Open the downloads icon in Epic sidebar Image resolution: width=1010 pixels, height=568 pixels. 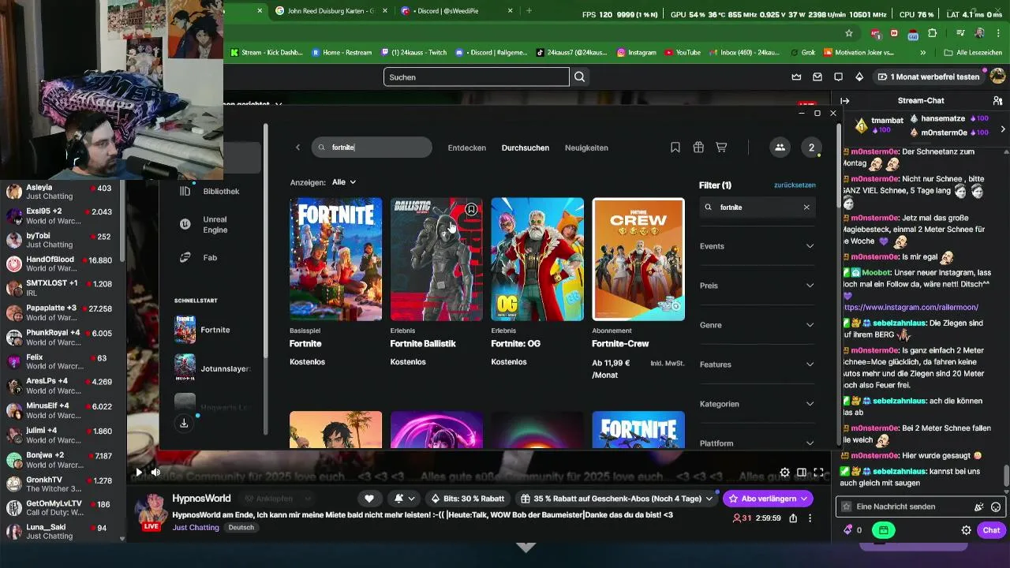click(184, 424)
